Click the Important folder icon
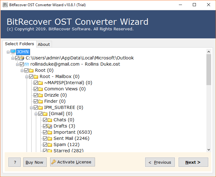216x177 pixels. click(50, 132)
